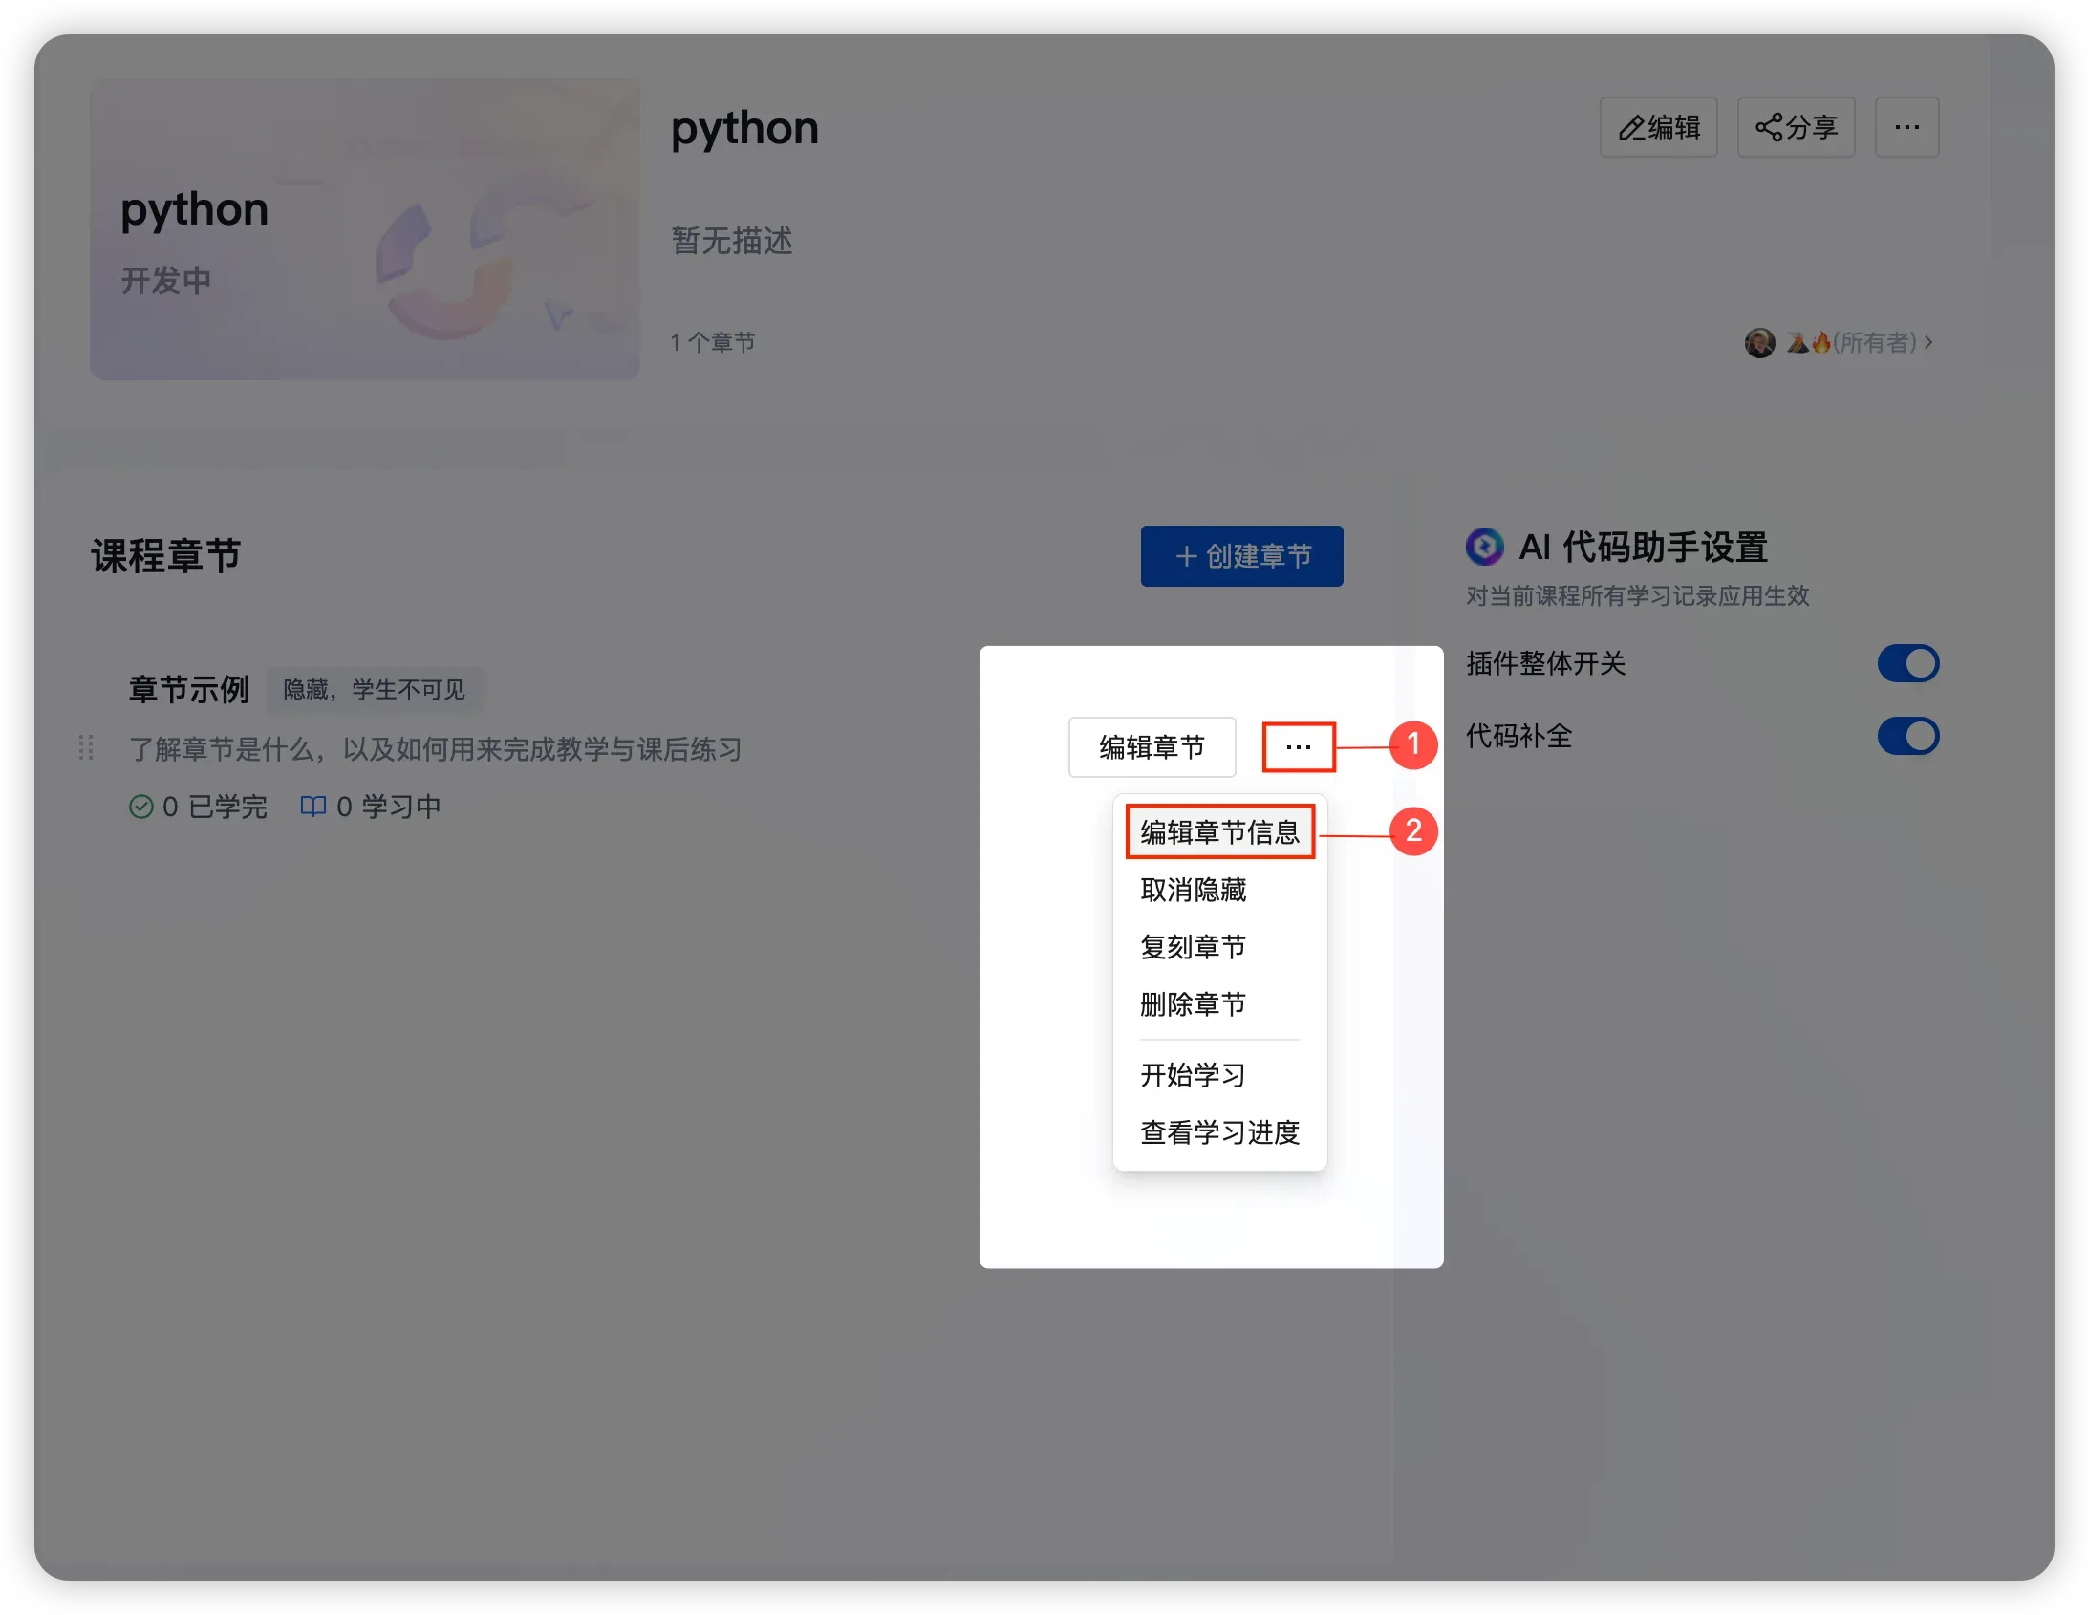Click the Share course button

pyautogui.click(x=1796, y=127)
